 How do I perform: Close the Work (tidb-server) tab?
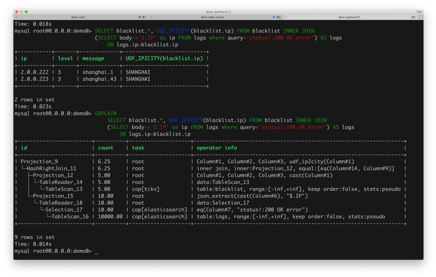tap(151, 17)
